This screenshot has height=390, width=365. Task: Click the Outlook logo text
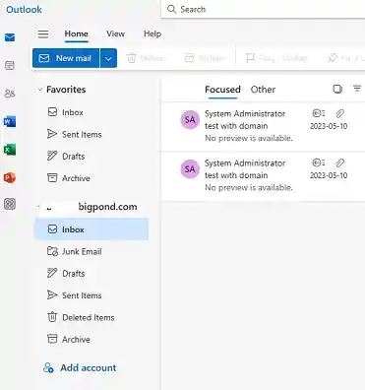click(24, 9)
